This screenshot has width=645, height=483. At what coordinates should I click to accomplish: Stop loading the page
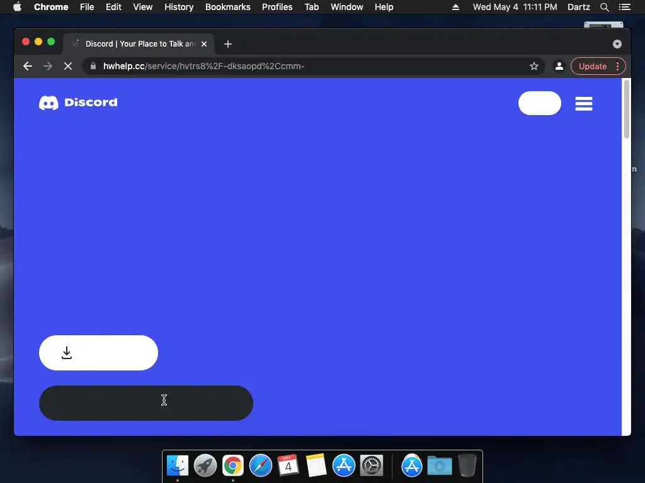click(x=68, y=66)
